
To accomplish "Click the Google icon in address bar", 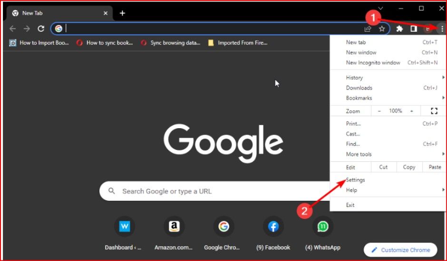I will click(x=58, y=29).
